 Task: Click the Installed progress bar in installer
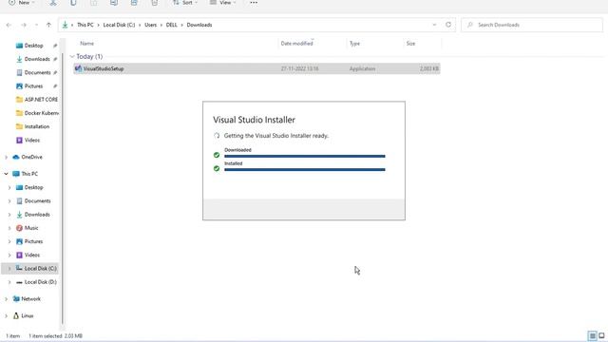pyautogui.click(x=305, y=169)
